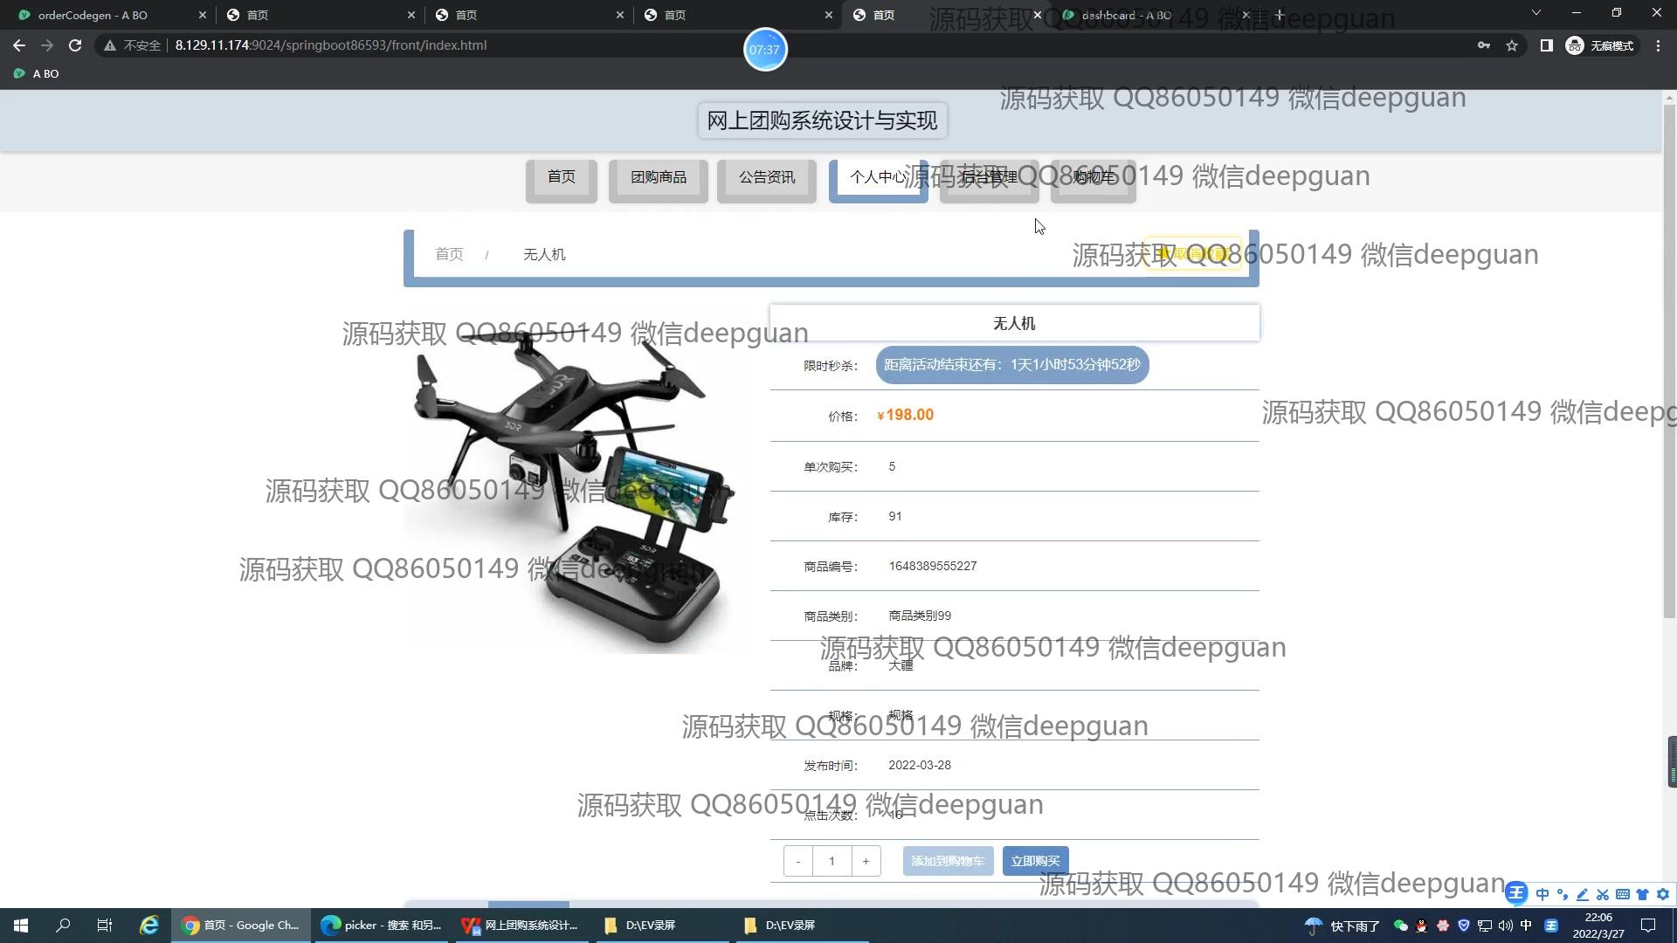Click the IME scissors screenshot icon
Image resolution: width=1677 pixels, height=943 pixels.
[x=1602, y=894]
